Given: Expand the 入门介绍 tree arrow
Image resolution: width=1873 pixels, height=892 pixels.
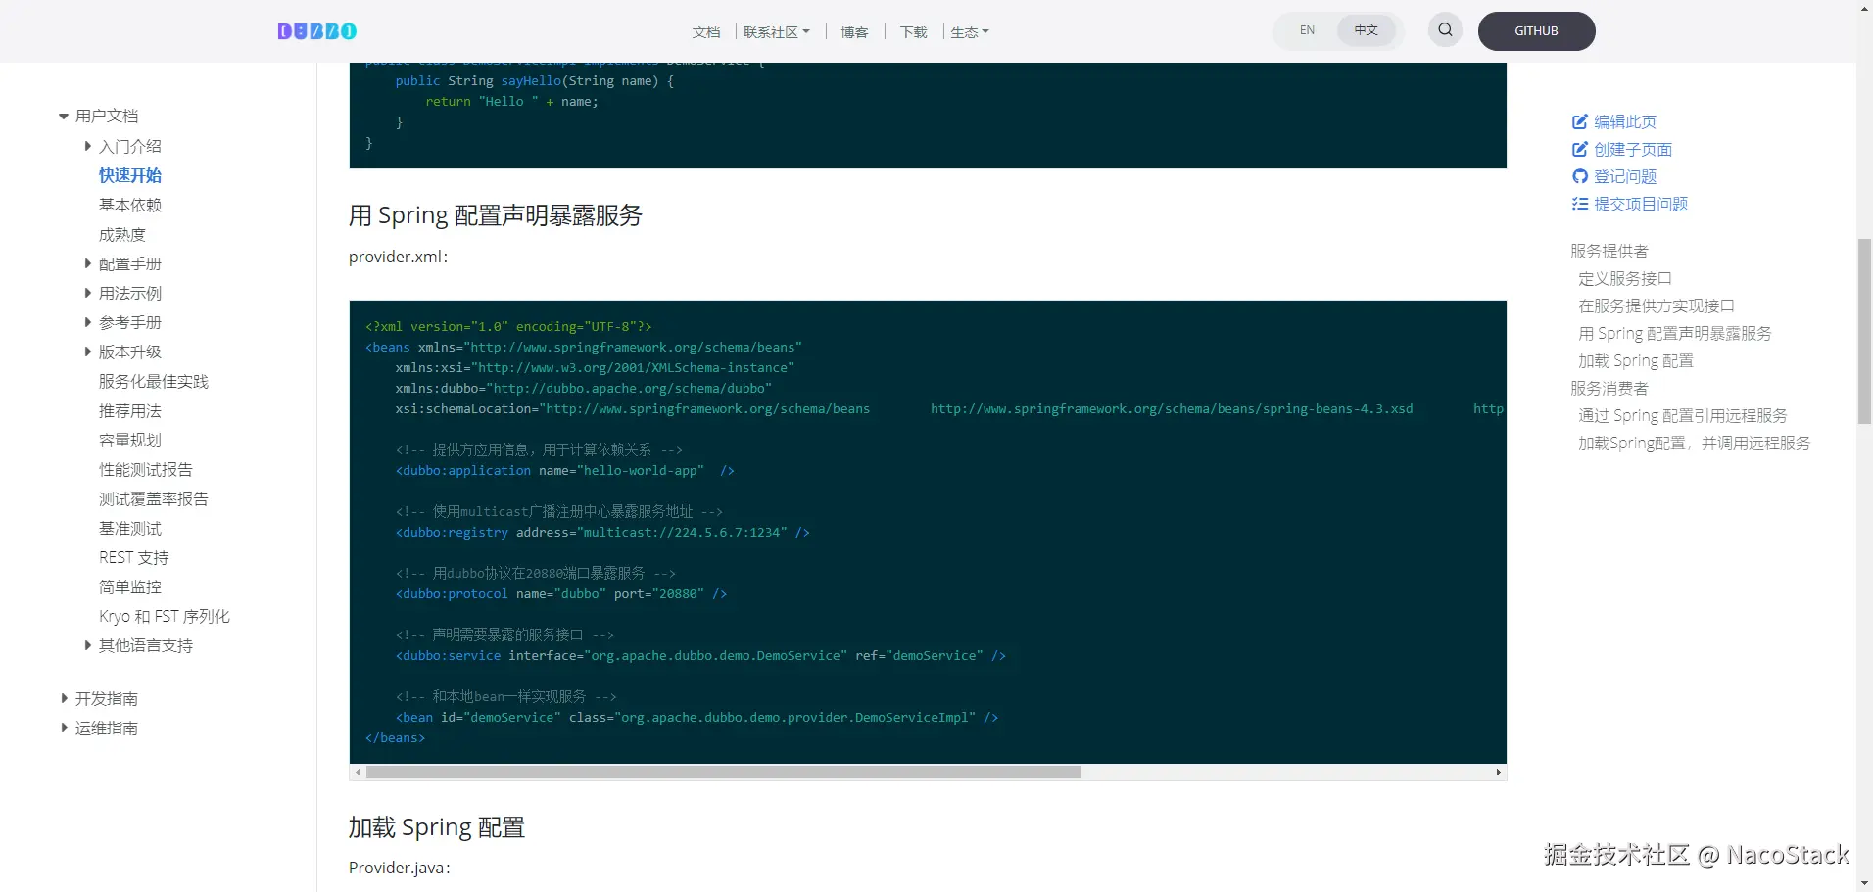Looking at the screenshot, I should (x=88, y=146).
